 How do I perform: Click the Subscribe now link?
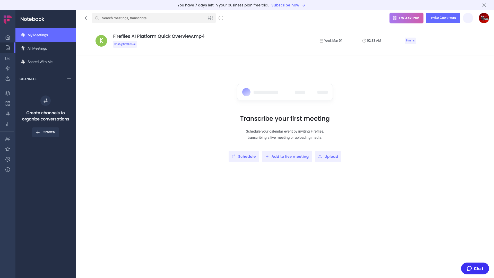pos(285,5)
